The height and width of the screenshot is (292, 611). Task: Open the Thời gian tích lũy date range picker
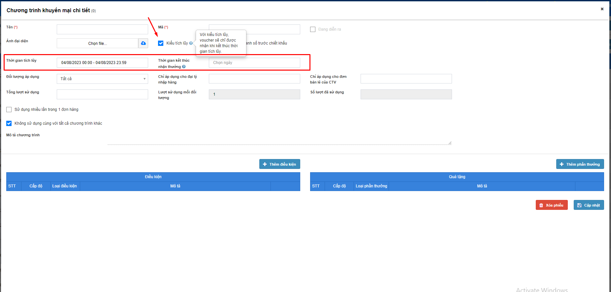click(x=102, y=63)
